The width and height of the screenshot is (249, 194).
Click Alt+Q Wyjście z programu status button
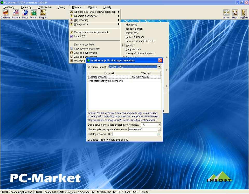click(x=75, y=192)
